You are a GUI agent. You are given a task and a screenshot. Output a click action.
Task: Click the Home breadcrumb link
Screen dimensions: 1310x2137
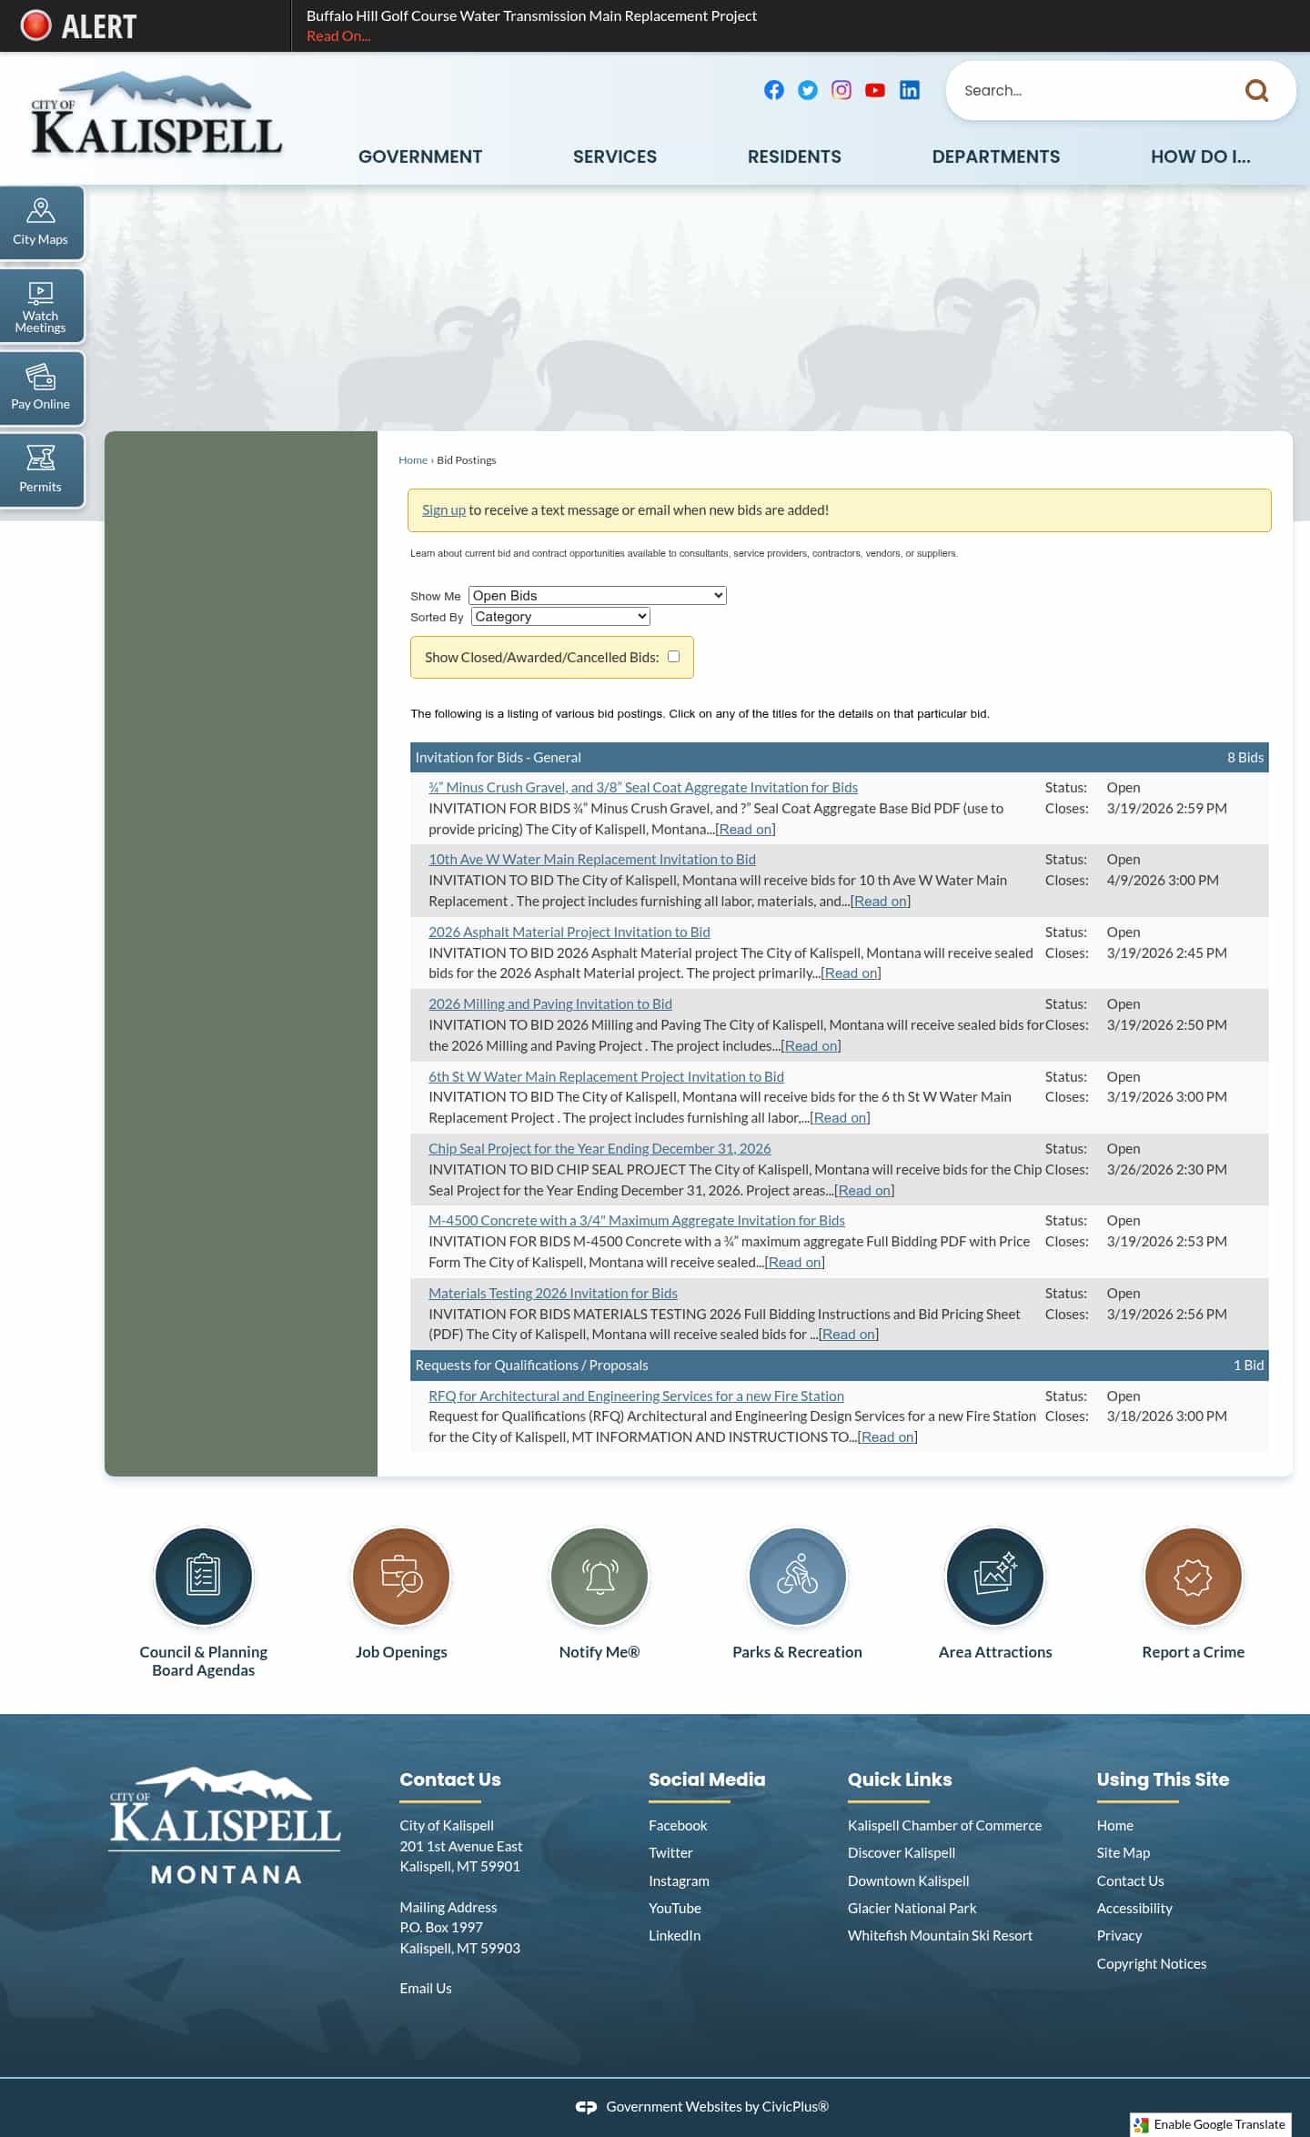[413, 460]
